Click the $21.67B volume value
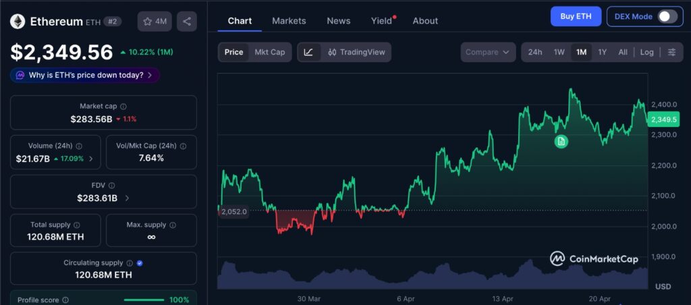The height and width of the screenshot is (305, 691). pos(32,159)
